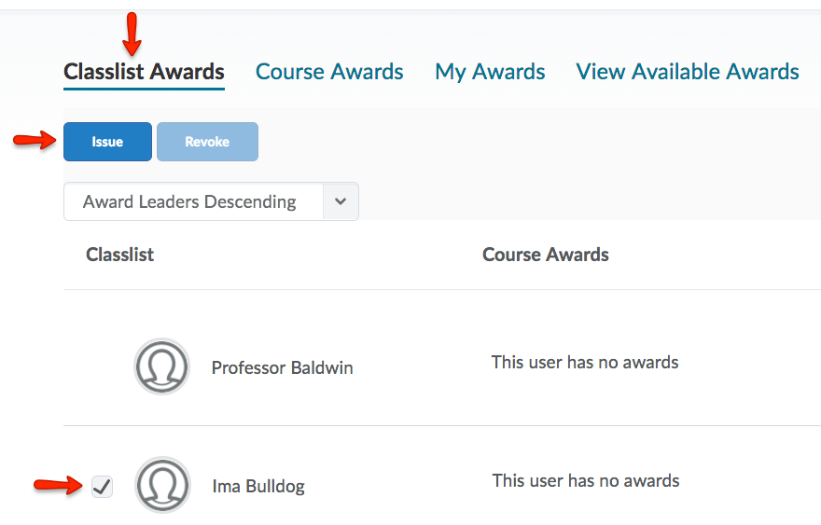The image size is (821, 525).
Task: Uncheck the Ima Bulldog selection checkbox
Action: (x=103, y=486)
